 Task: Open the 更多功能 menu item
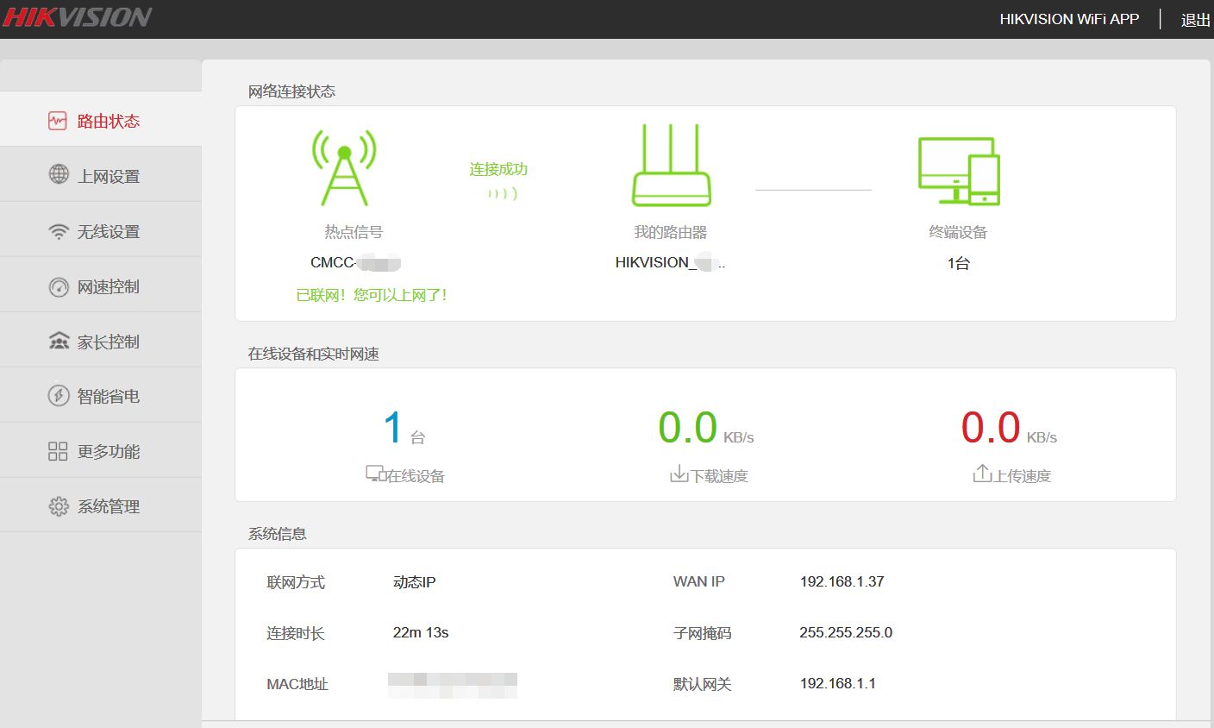[x=101, y=451]
